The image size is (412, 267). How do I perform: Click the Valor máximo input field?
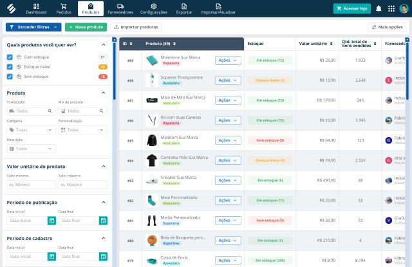[83, 185]
